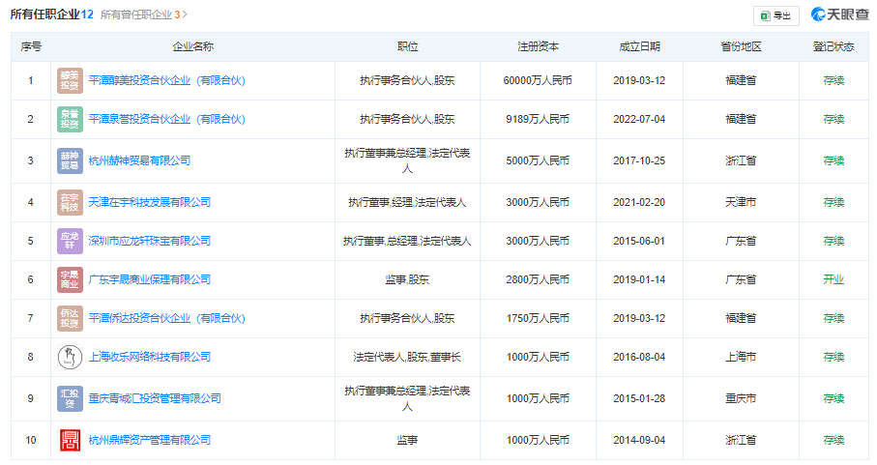The width and height of the screenshot is (877, 465).
Task: Select the 9189万人民币 capital cell
Action: 538,119
